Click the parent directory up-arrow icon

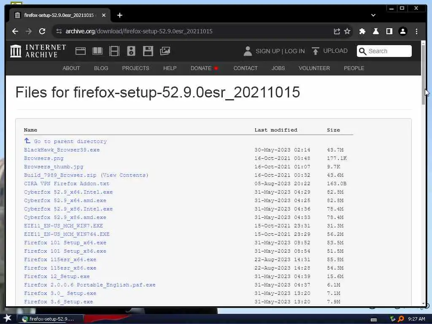27,141
